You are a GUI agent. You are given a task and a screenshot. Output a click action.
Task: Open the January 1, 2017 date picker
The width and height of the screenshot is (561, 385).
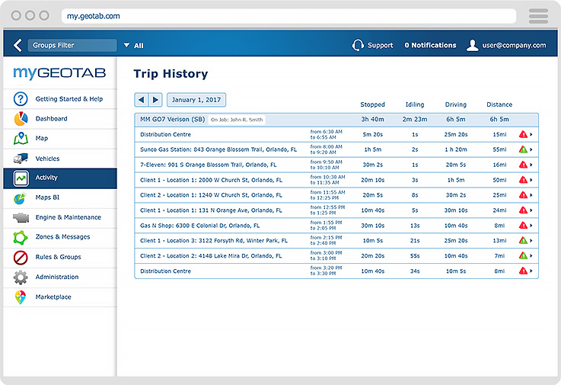tap(196, 100)
